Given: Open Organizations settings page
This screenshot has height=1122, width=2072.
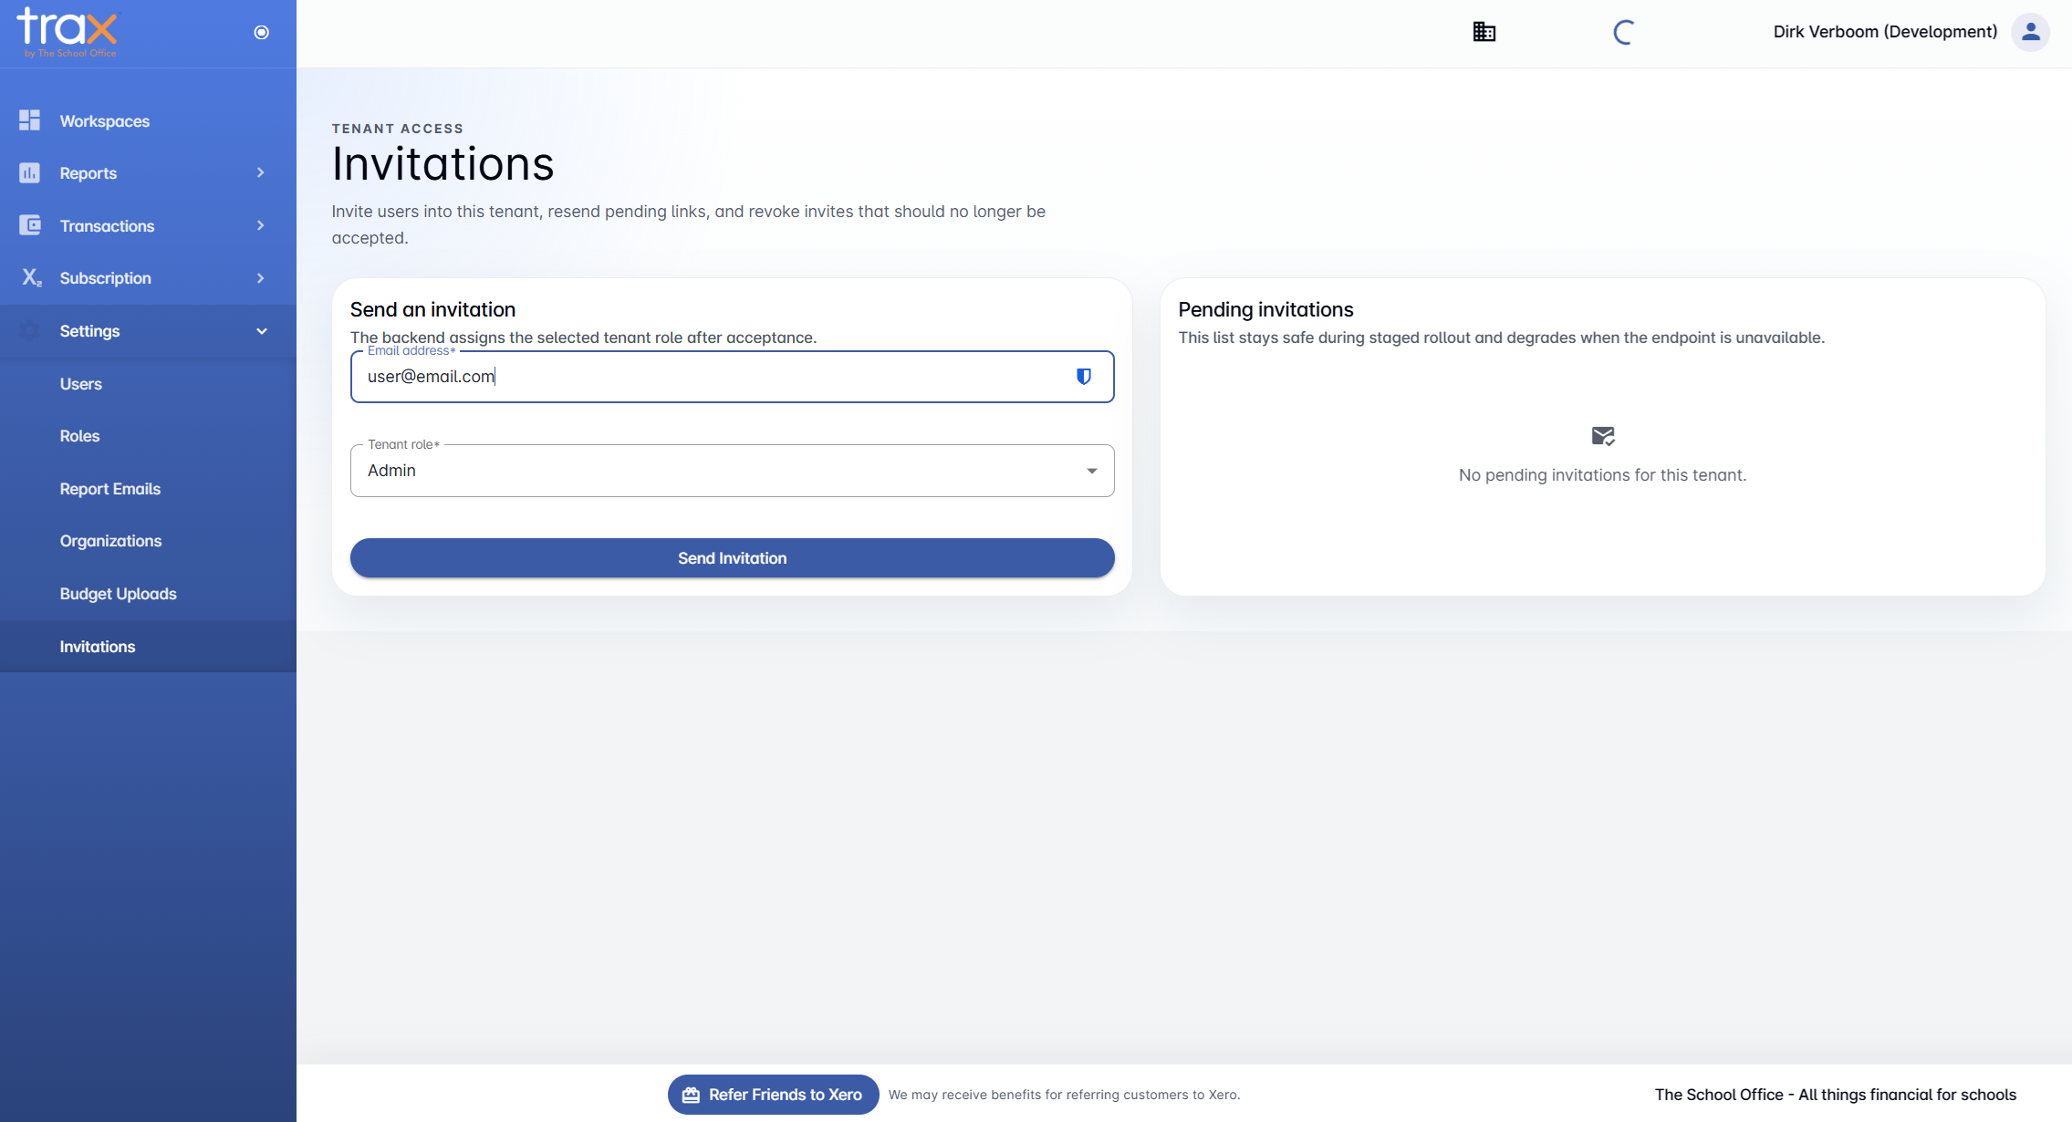Looking at the screenshot, I should (148, 541).
